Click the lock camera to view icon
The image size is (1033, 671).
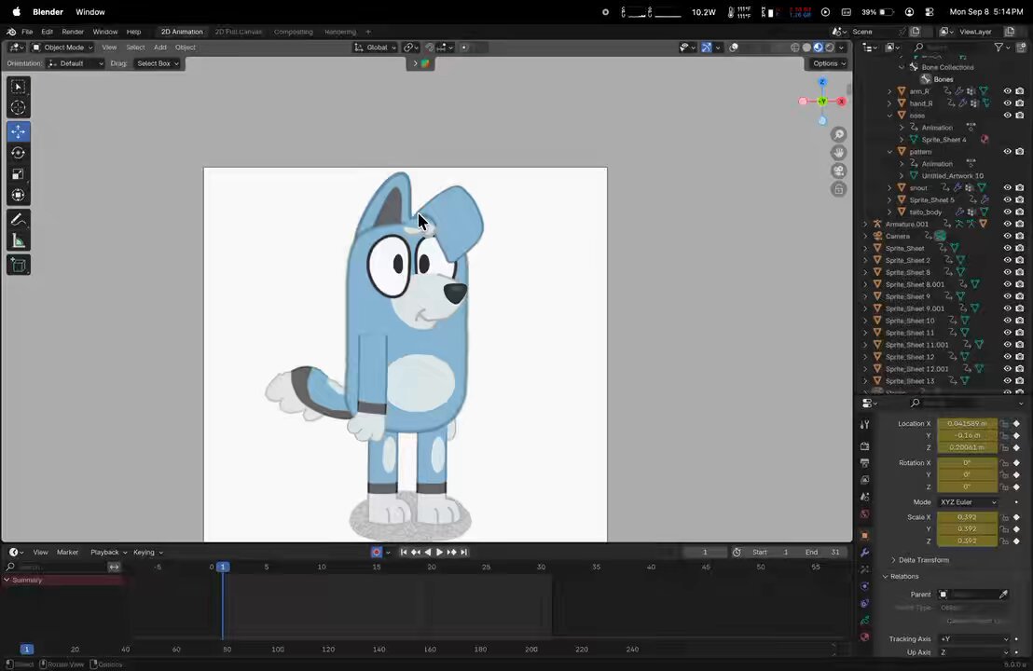pos(839,189)
